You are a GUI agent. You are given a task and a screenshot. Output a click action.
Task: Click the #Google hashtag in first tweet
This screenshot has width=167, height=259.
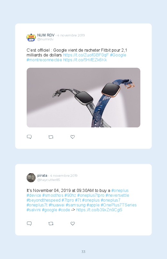click(x=118, y=55)
